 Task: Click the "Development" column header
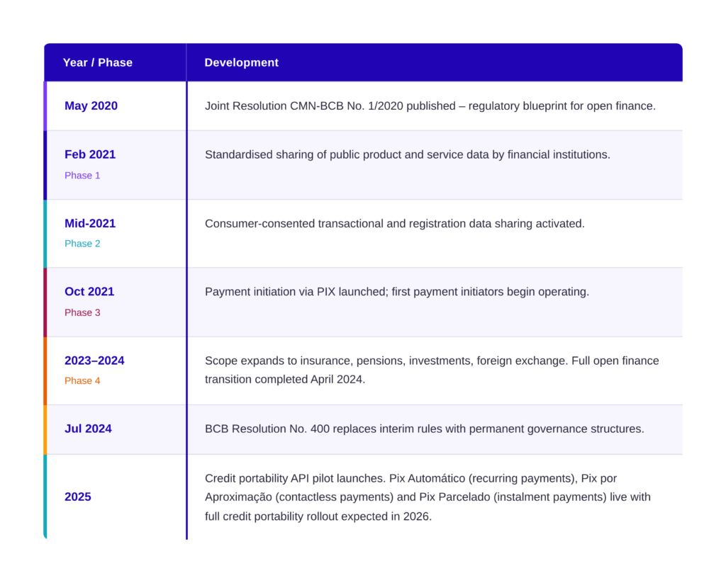click(241, 62)
